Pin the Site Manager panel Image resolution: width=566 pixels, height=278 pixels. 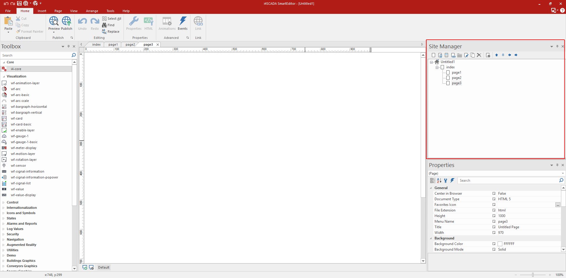pyautogui.click(x=557, y=46)
